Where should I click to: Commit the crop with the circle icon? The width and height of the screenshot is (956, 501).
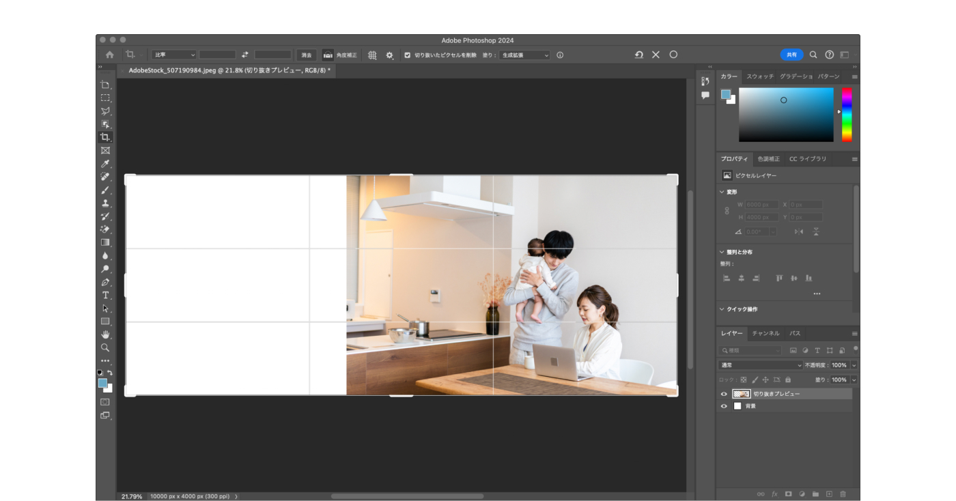coord(673,55)
